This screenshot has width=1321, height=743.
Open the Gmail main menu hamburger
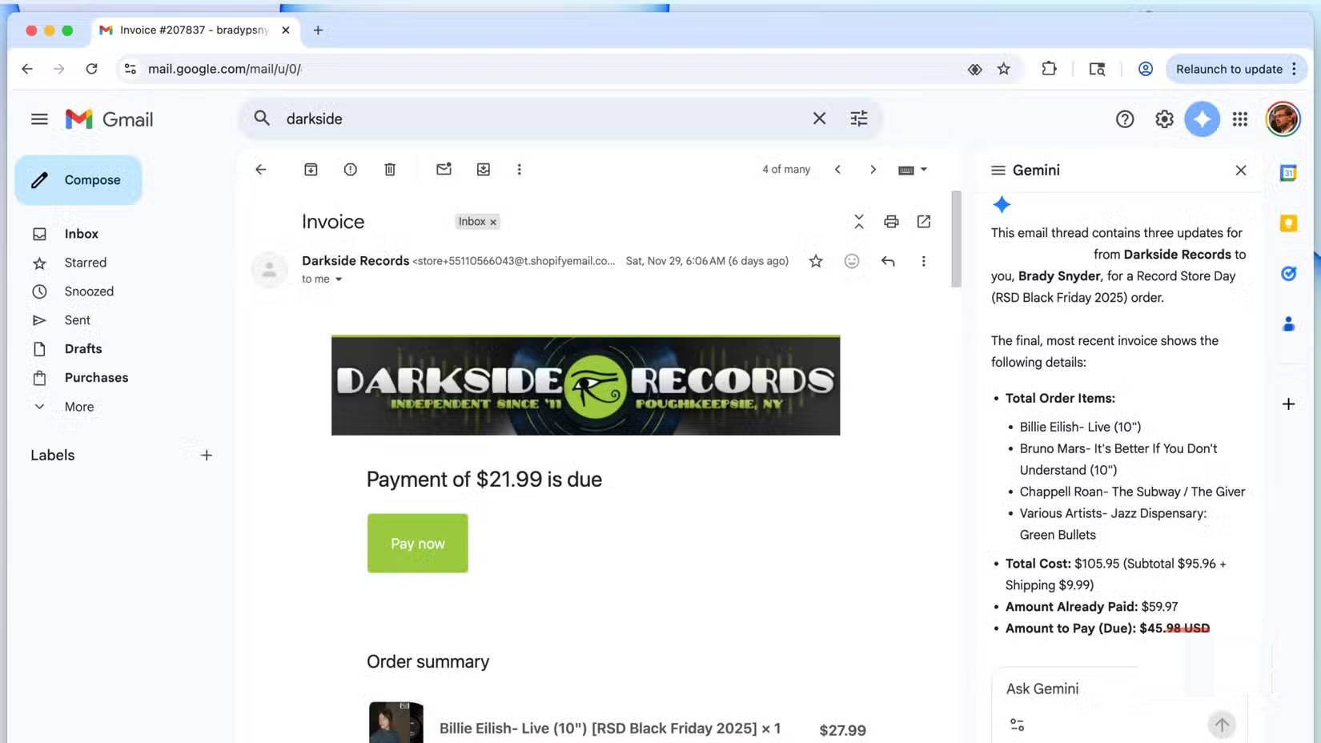[x=39, y=119]
